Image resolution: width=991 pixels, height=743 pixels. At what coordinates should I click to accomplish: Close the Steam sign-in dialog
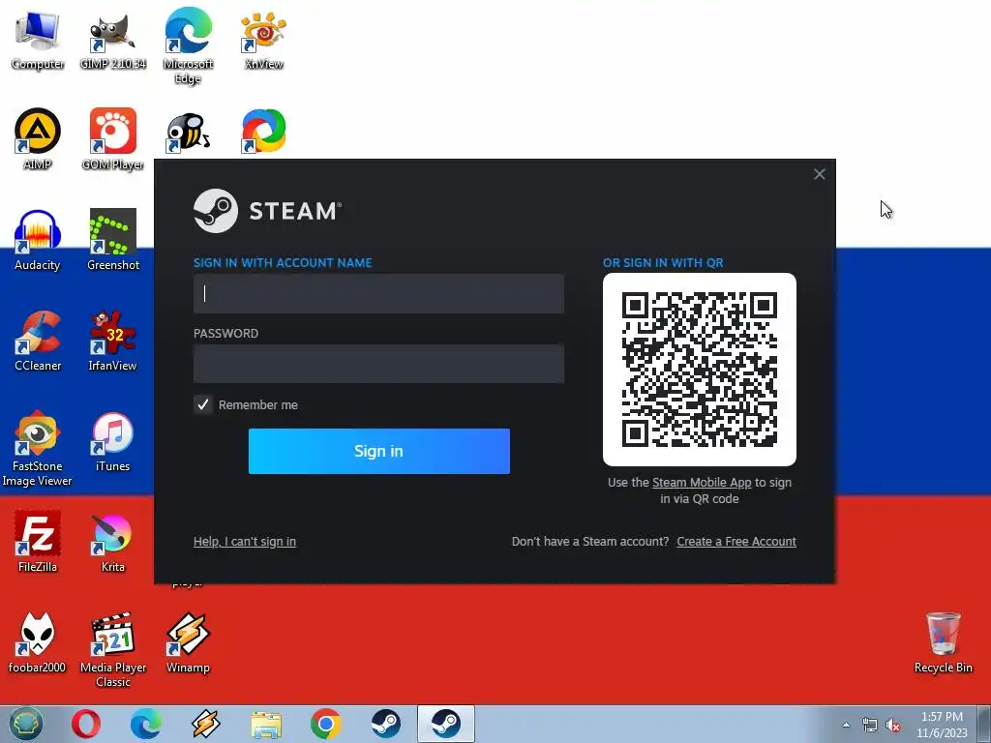[x=819, y=174]
